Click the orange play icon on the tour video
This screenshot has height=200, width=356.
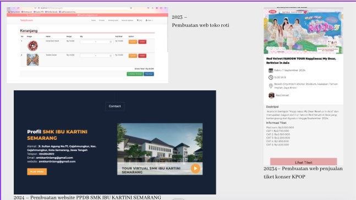(x=195, y=169)
